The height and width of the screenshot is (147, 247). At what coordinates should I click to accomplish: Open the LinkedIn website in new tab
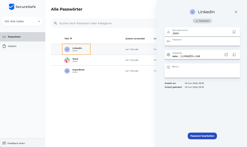226,55
